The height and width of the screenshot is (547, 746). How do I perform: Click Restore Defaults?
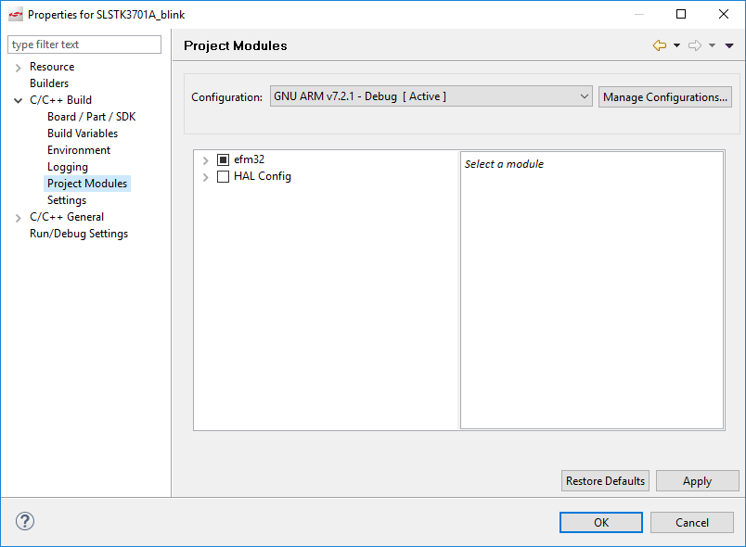(x=605, y=480)
